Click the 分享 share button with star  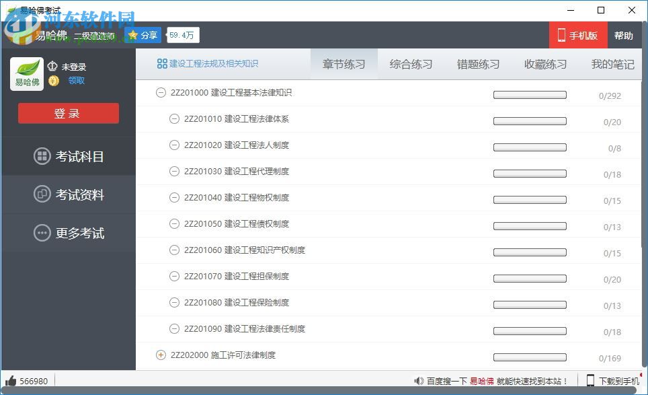142,34
